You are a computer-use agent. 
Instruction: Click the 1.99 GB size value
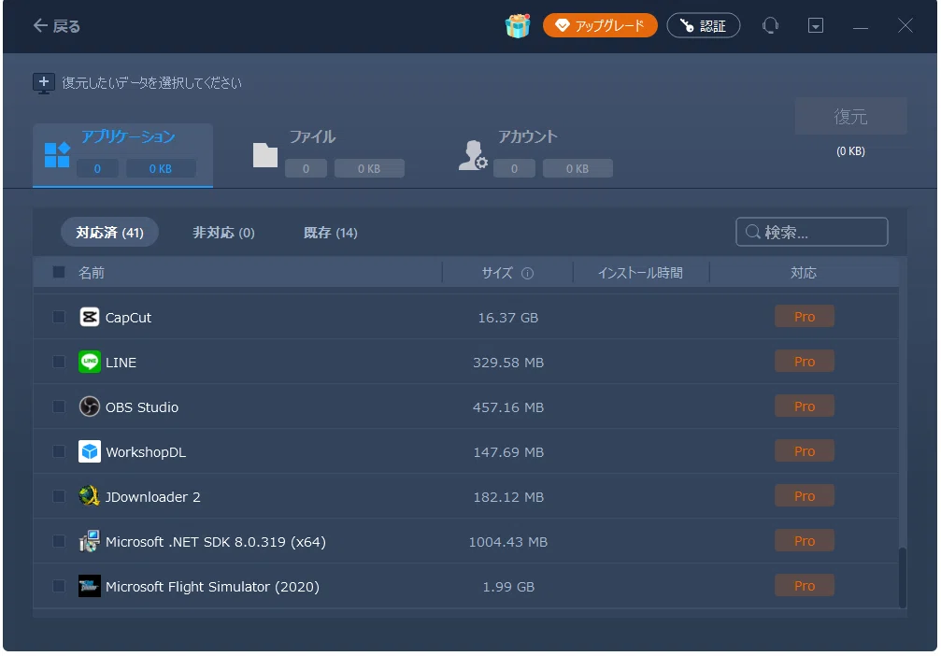(507, 587)
